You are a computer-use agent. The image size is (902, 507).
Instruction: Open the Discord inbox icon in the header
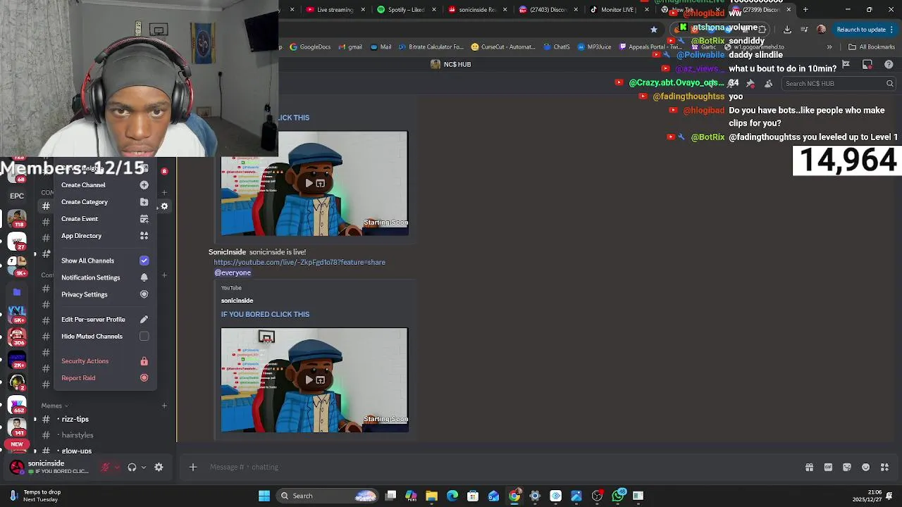(867, 64)
